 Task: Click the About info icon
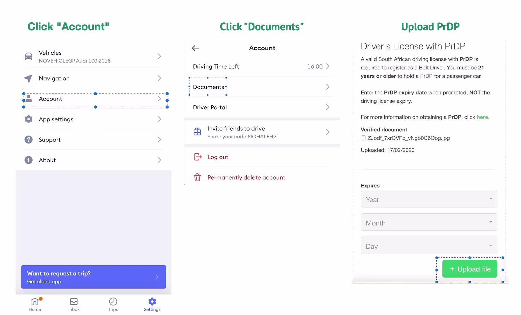tap(28, 160)
